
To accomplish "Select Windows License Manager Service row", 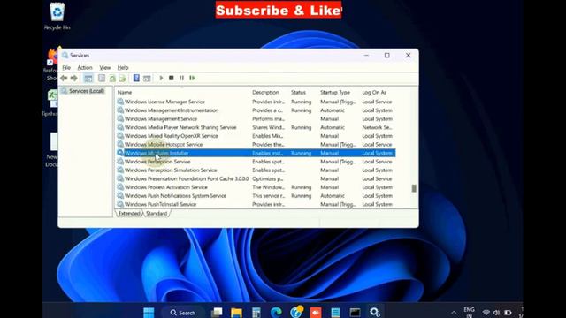I will (256, 102).
